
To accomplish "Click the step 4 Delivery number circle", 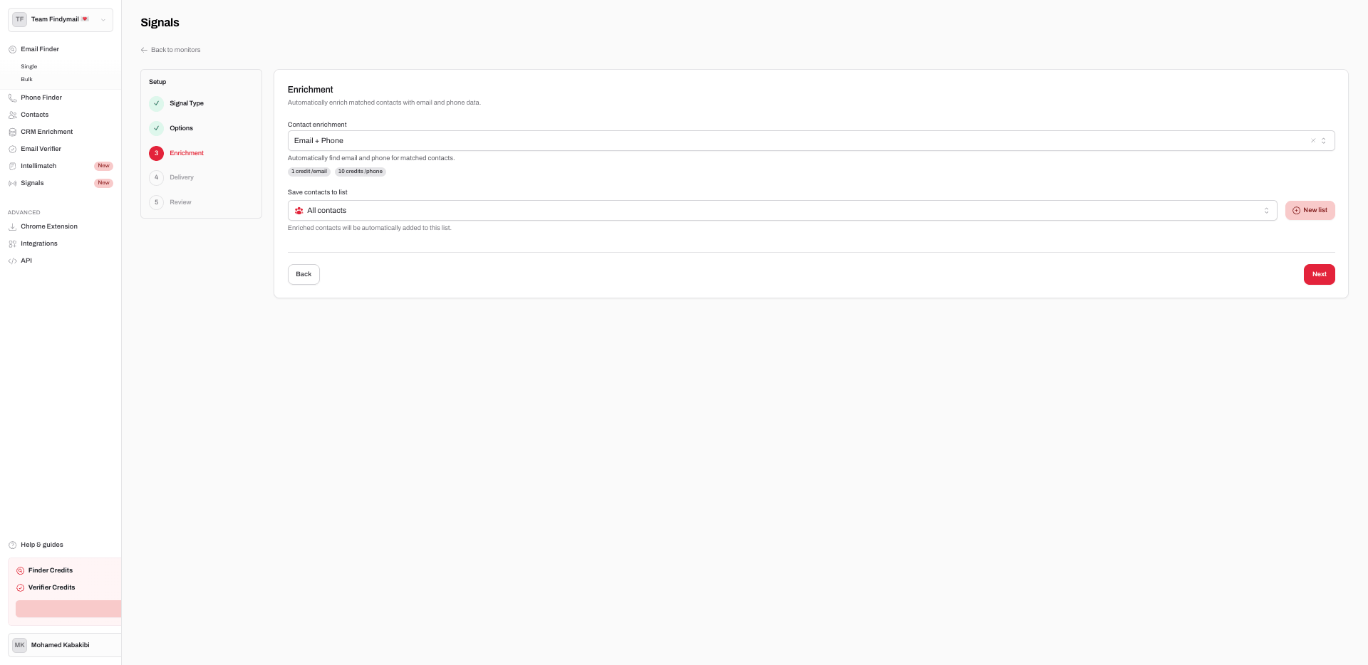I will [x=156, y=177].
